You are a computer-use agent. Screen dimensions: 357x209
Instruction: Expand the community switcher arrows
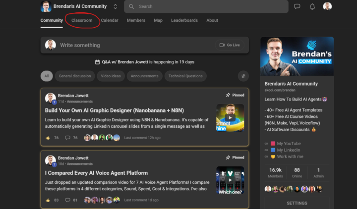tap(115, 6)
